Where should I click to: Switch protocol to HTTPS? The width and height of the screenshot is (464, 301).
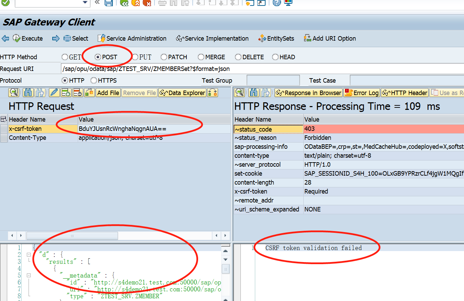click(94, 81)
